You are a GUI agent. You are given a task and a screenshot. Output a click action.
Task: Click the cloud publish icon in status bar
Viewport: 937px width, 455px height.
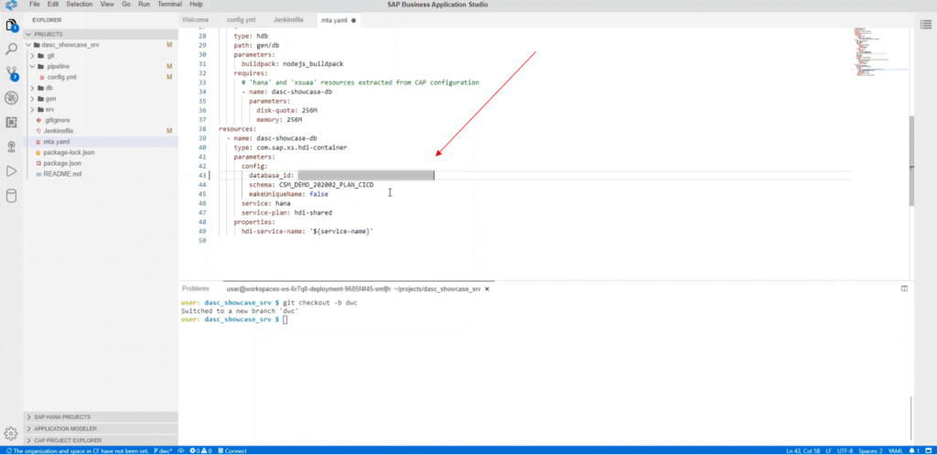[x=180, y=450]
